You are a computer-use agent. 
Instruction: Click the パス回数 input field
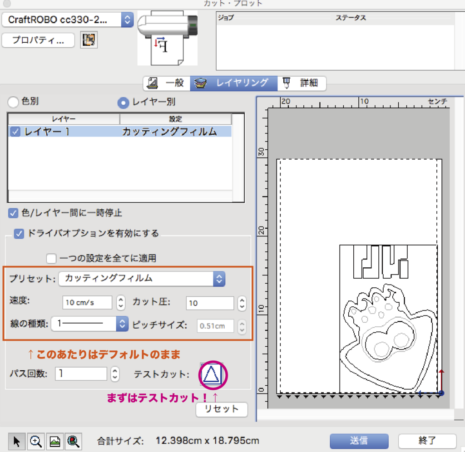(x=81, y=373)
